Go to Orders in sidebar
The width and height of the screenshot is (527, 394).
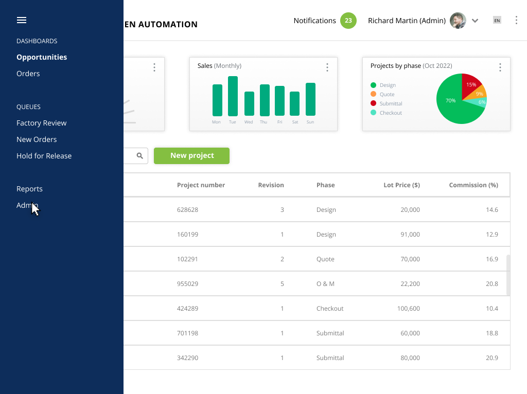pos(28,74)
